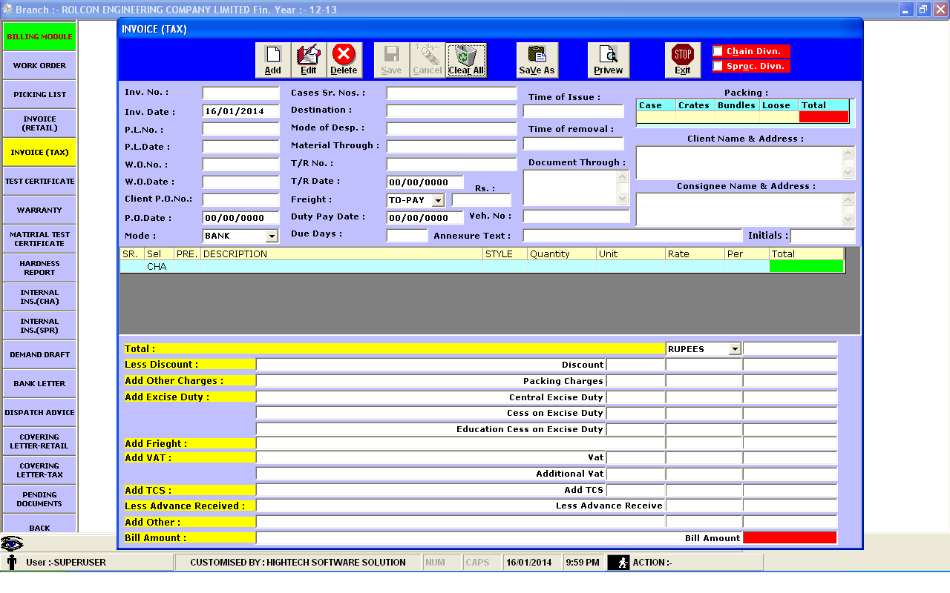Click the W.O.No. input field

(240, 165)
